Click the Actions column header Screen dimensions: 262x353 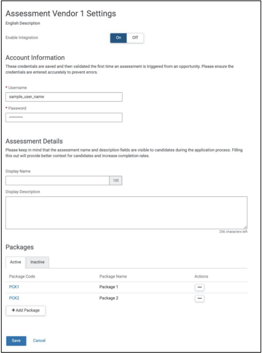point(201,276)
